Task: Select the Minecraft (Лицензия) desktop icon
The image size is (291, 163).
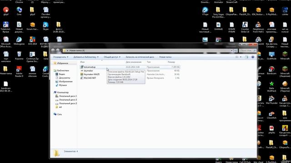Action: 285,72
